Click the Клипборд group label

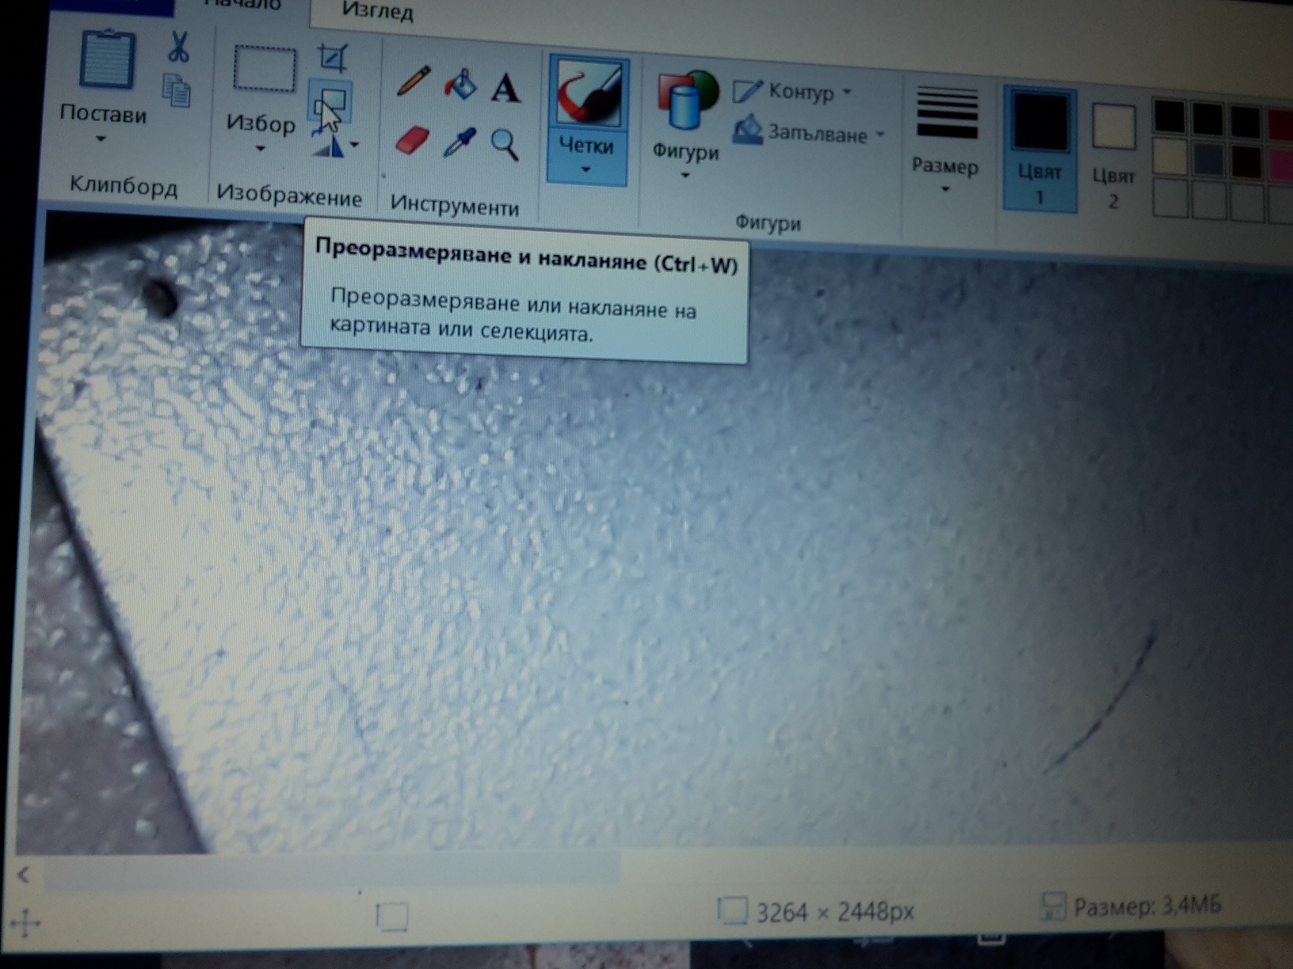coord(123,185)
